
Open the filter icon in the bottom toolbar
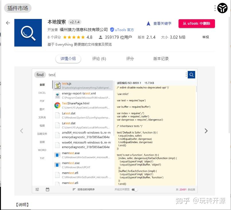pyautogui.click(x=37, y=189)
